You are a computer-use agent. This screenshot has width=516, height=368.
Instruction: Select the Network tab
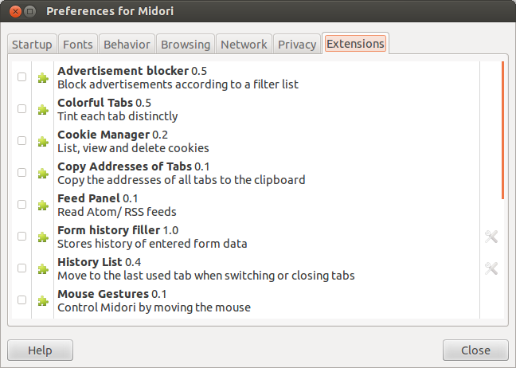coord(244,45)
